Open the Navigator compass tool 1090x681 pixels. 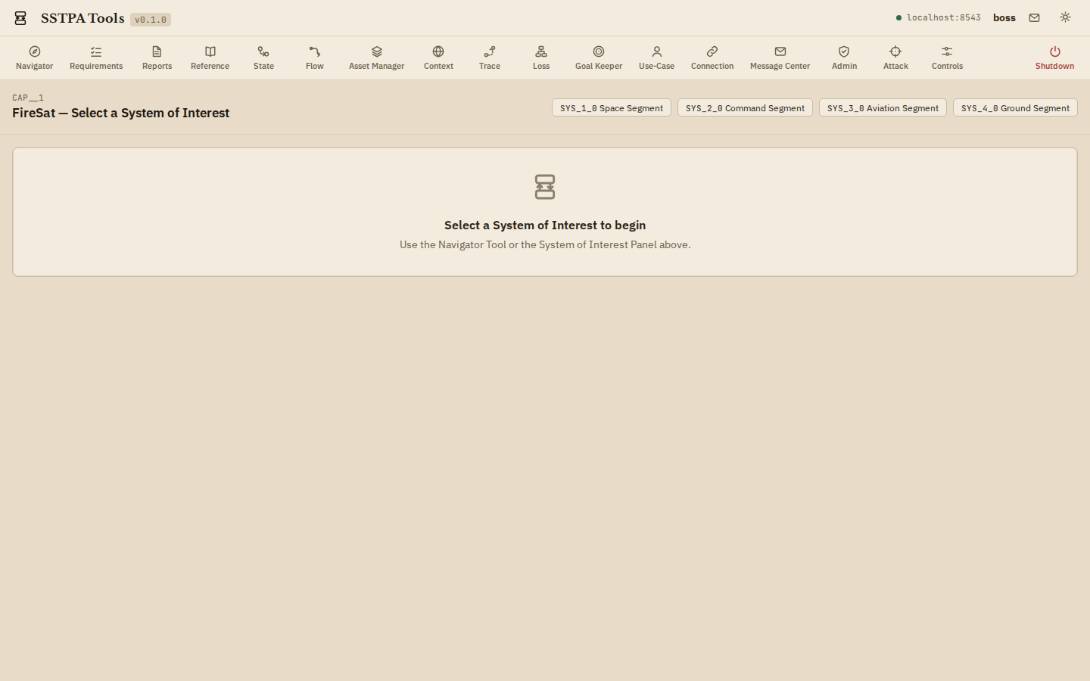[35, 58]
